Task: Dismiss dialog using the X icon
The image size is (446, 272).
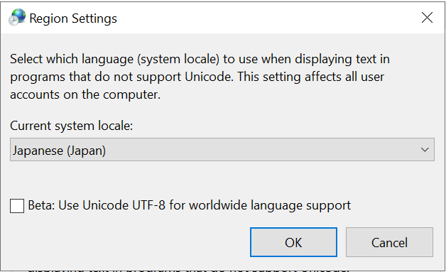Action: point(427,18)
